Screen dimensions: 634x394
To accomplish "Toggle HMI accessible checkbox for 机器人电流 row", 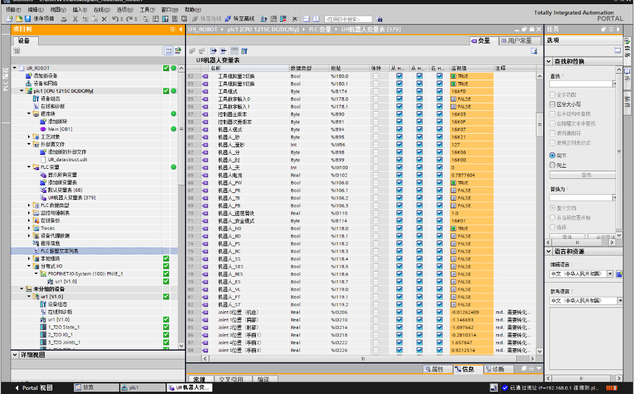I will 400,175.
